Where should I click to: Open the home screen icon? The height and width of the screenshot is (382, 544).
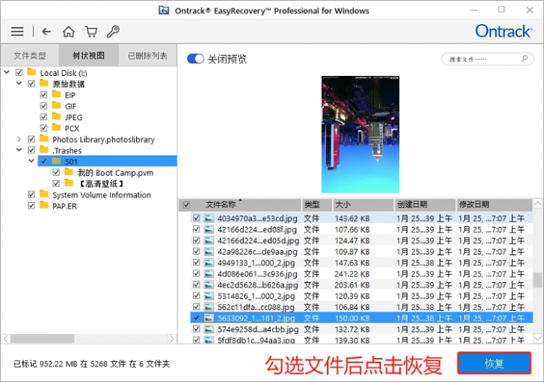click(68, 31)
